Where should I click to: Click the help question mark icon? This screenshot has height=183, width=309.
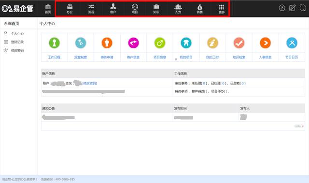pos(282,8)
